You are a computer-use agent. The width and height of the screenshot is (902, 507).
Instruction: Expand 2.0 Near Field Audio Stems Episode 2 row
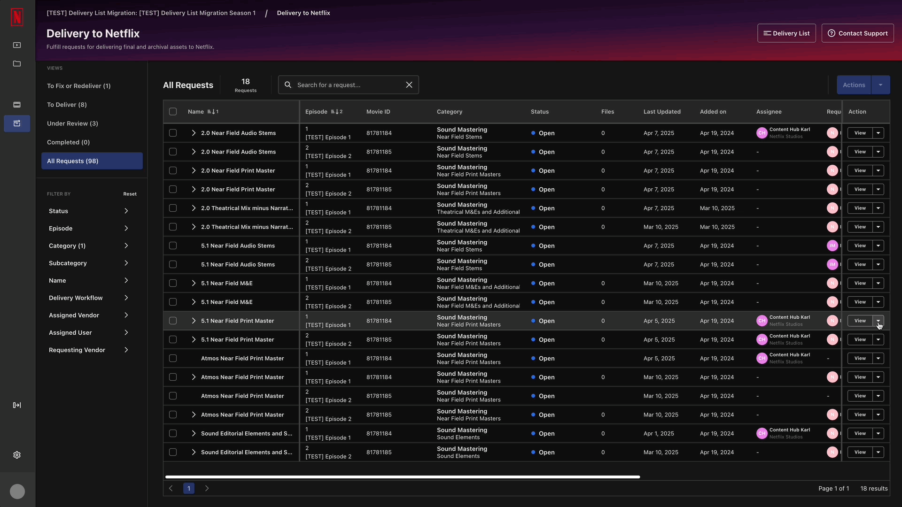(194, 152)
